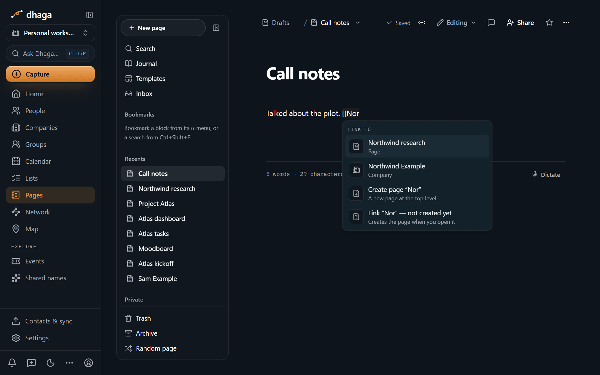The image size is (600, 375).
Task: Open the Calendar section
Action: pos(50,161)
